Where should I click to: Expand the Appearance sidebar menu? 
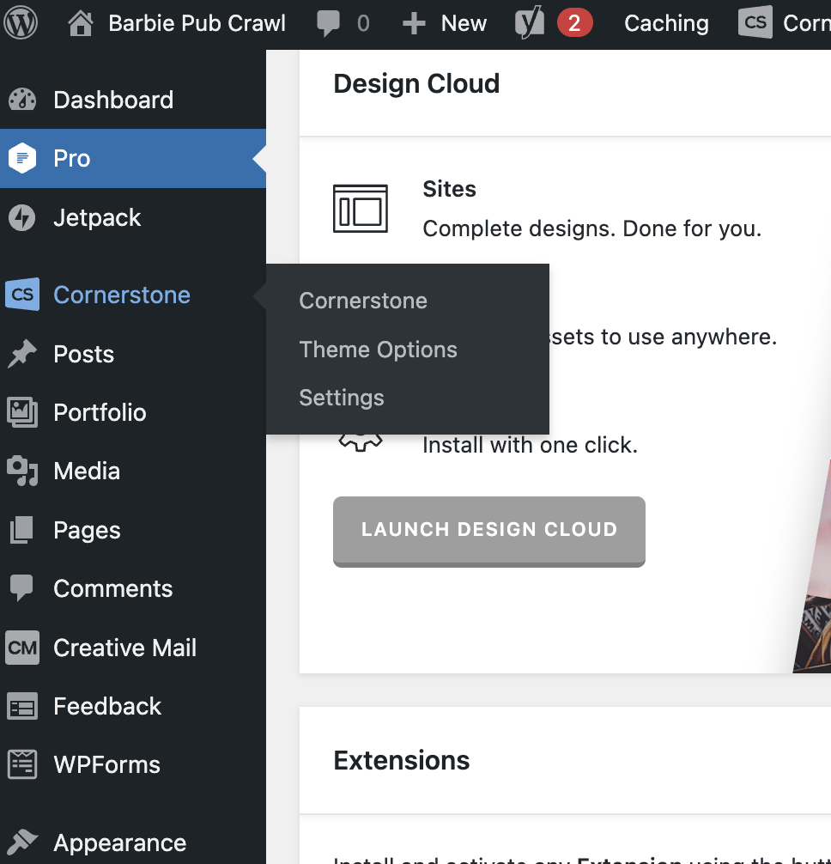(x=119, y=843)
